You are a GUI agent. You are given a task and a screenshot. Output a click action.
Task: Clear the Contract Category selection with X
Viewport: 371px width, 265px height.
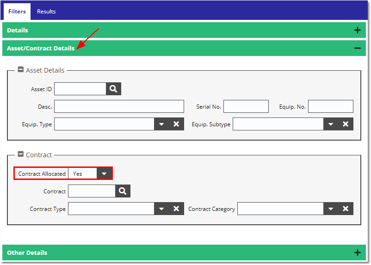coord(346,209)
